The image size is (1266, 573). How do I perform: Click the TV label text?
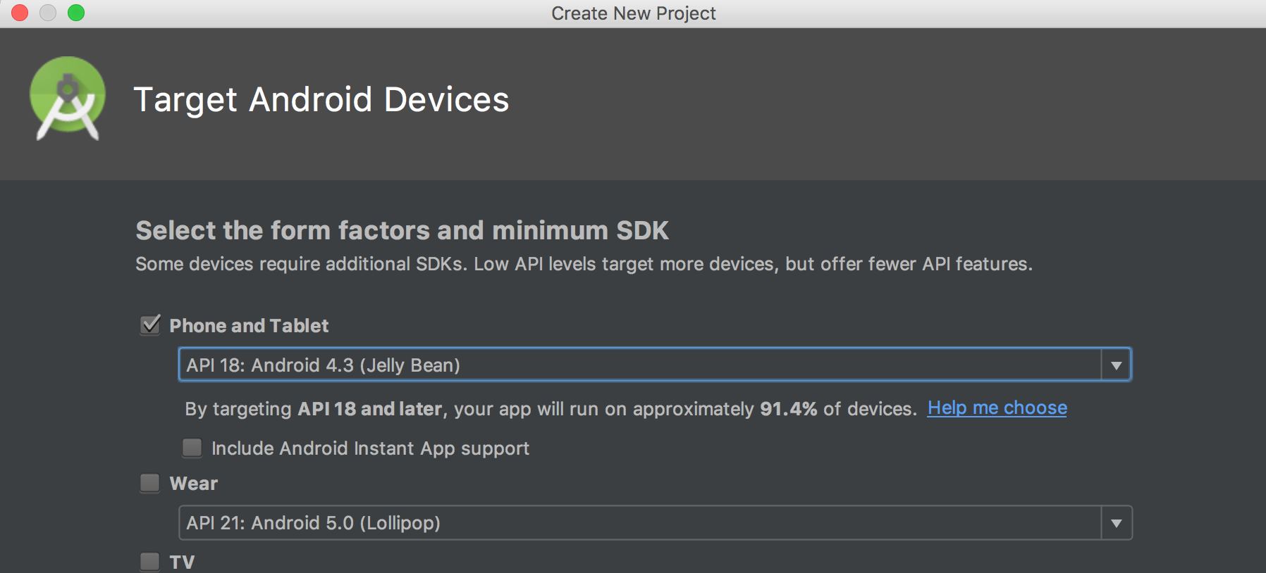[182, 562]
